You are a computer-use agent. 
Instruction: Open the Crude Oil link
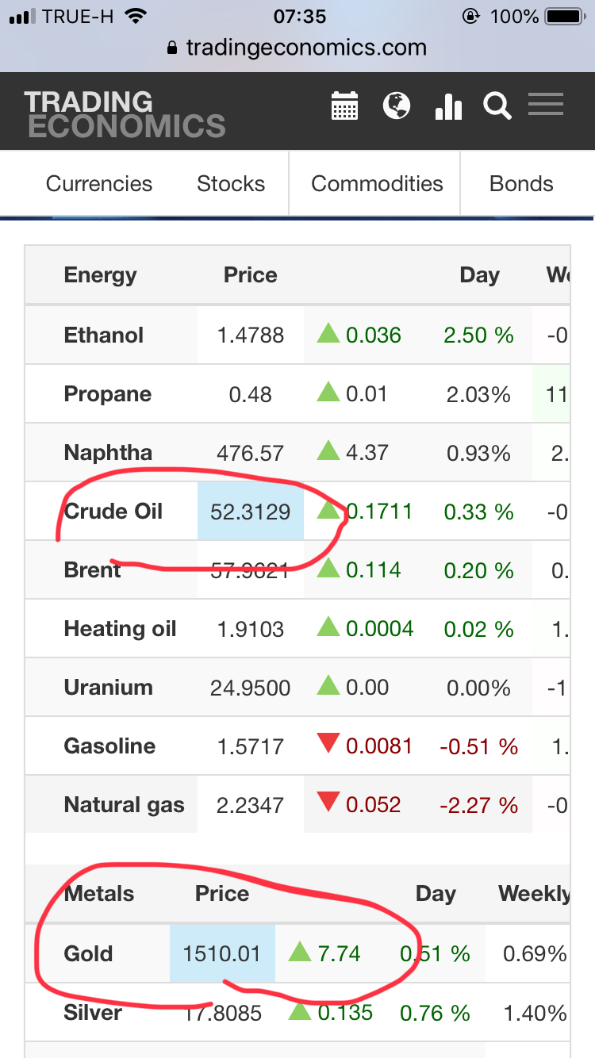click(113, 512)
